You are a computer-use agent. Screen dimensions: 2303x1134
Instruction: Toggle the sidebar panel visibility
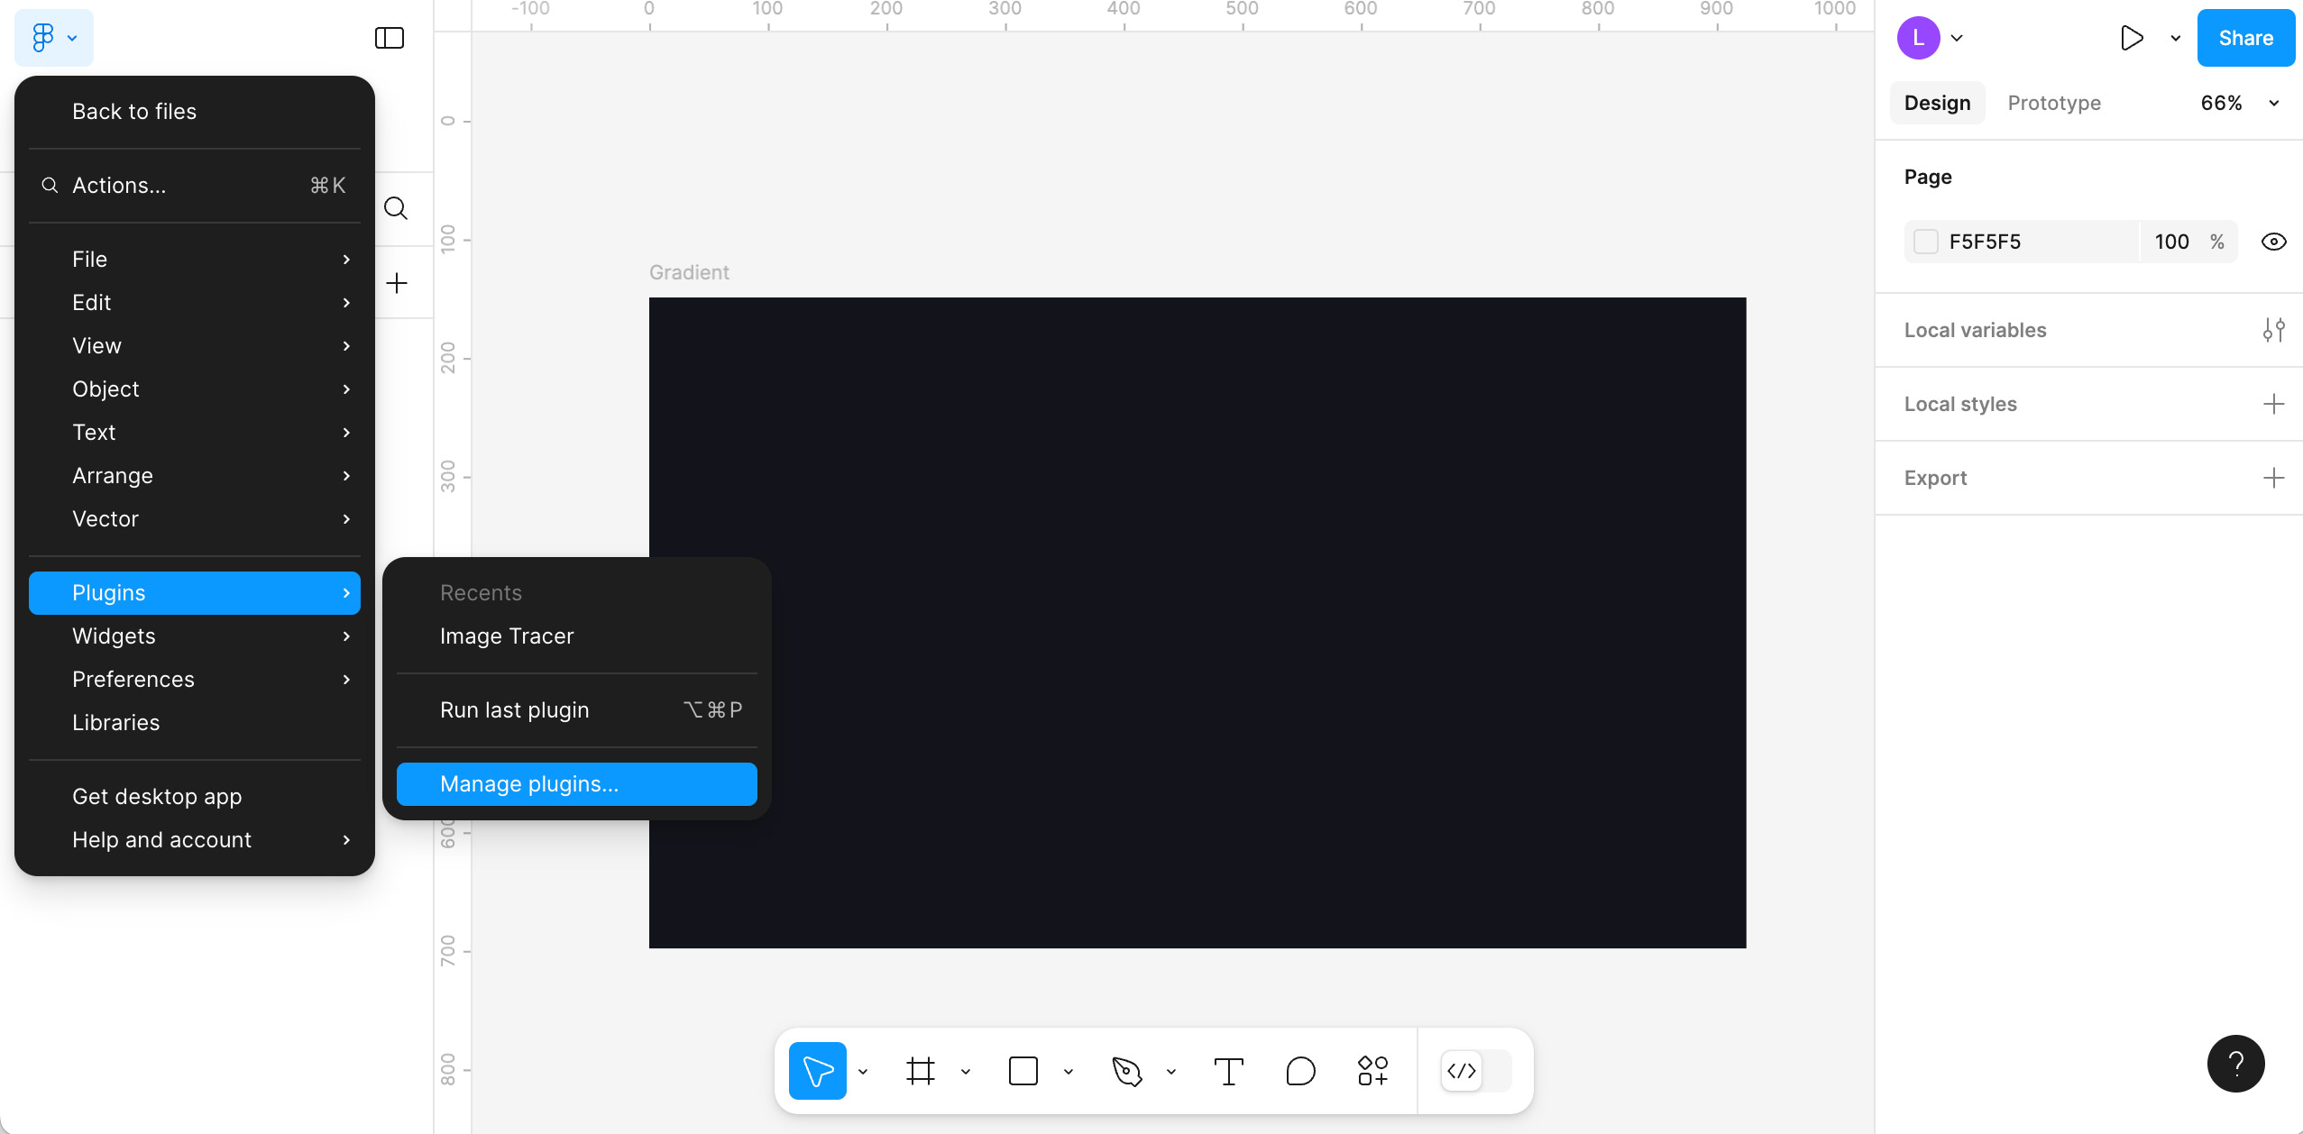[x=389, y=38]
